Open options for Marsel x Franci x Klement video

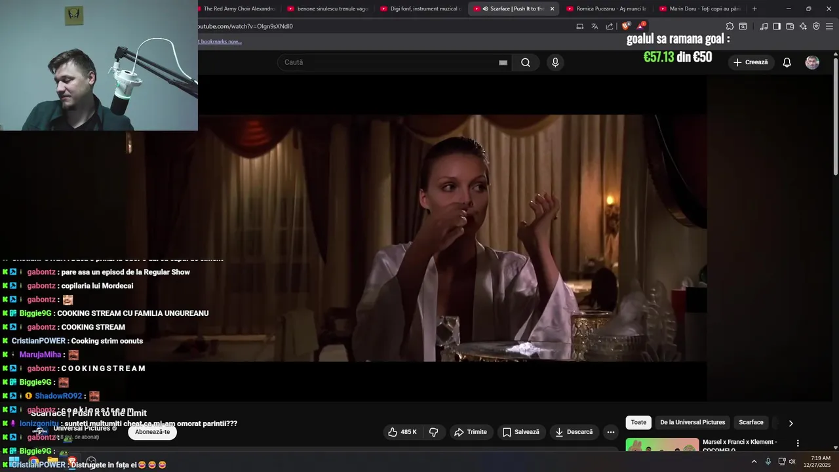click(x=798, y=443)
